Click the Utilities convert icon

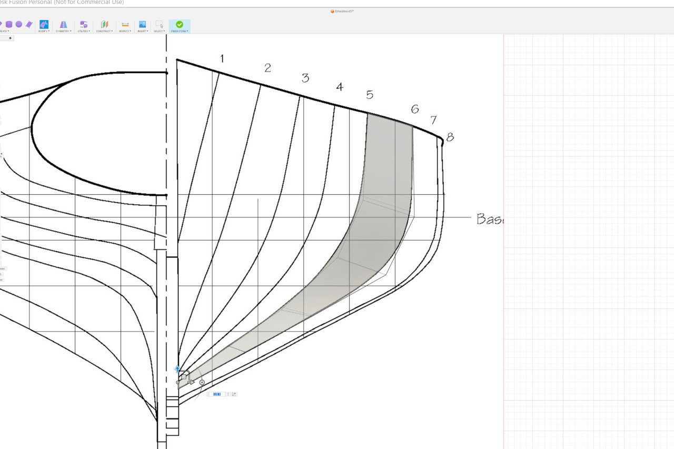click(x=83, y=24)
